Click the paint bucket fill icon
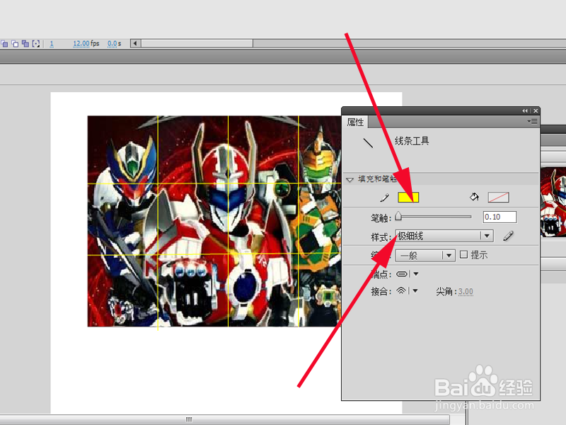The image size is (566, 425). pyautogui.click(x=474, y=197)
